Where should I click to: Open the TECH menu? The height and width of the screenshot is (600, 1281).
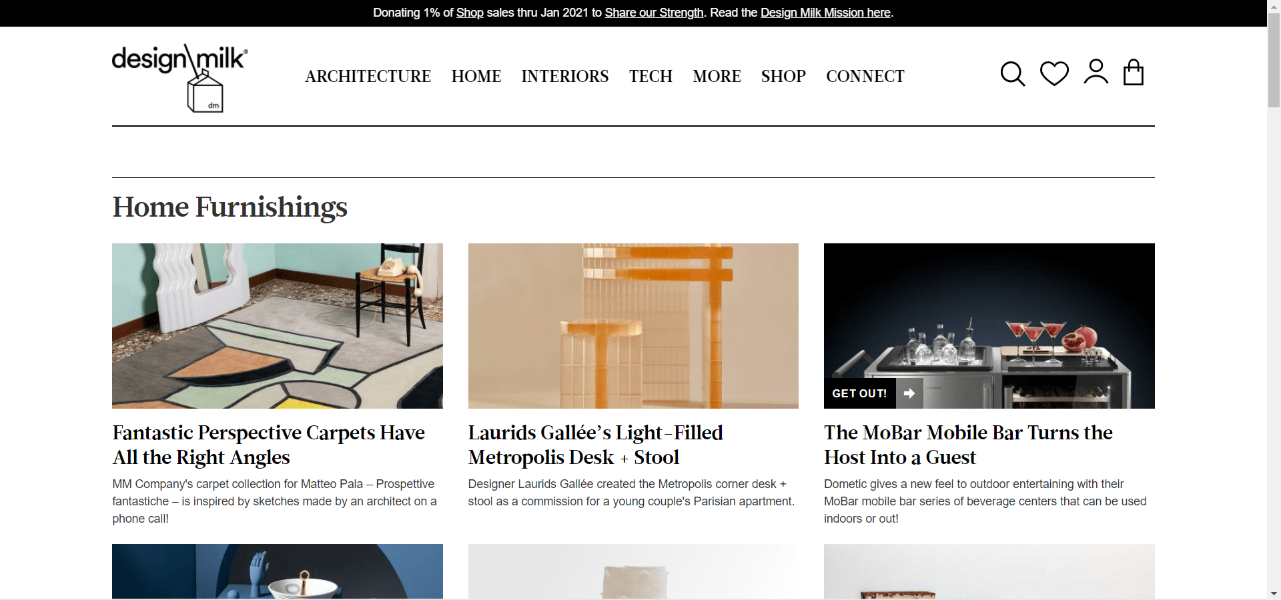(651, 76)
